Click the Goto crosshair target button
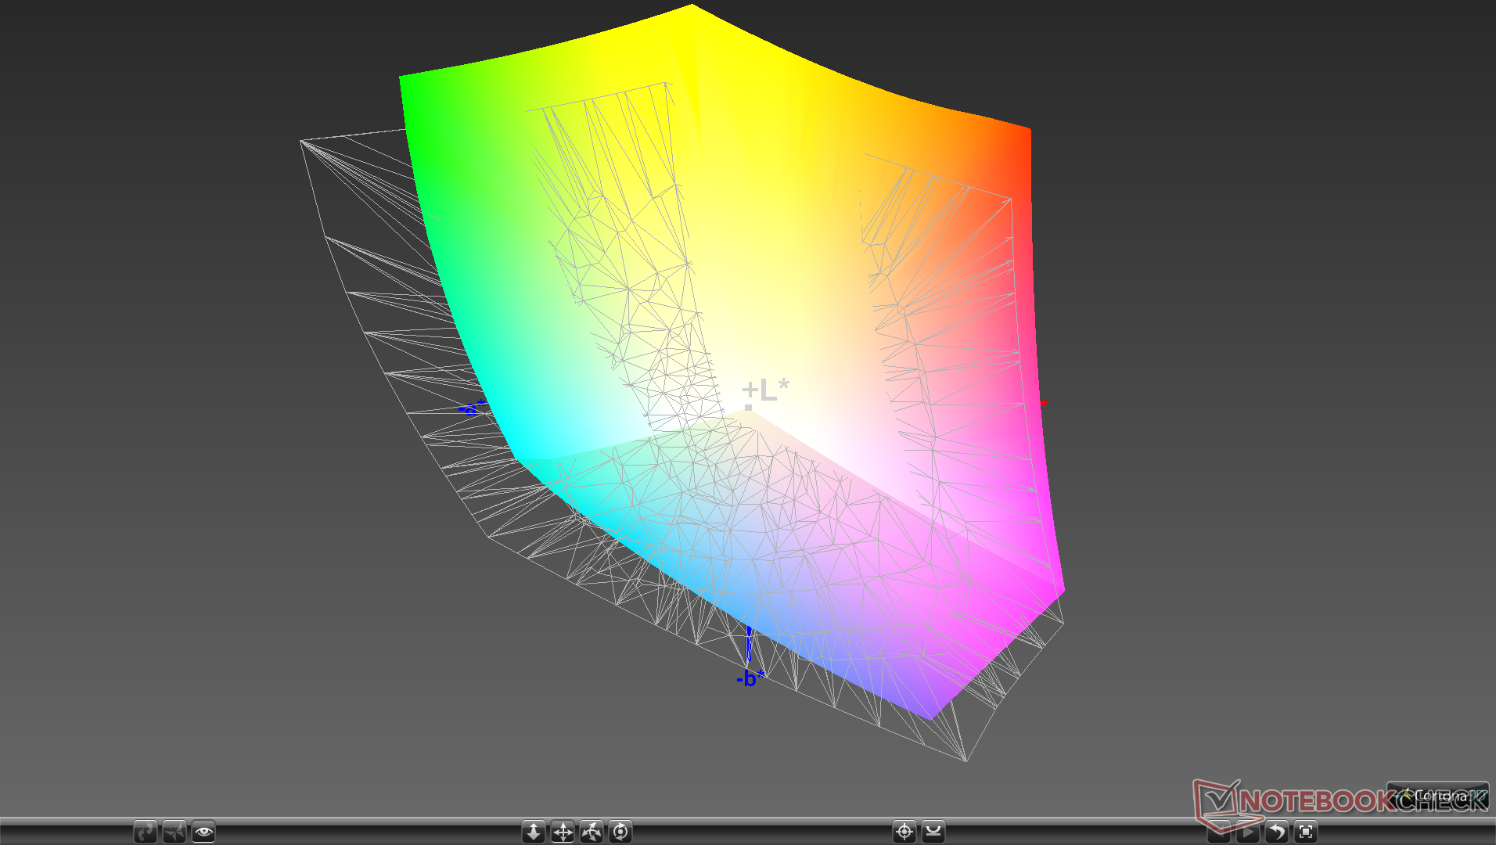Screen dimensions: 1496x845 pos(904,831)
